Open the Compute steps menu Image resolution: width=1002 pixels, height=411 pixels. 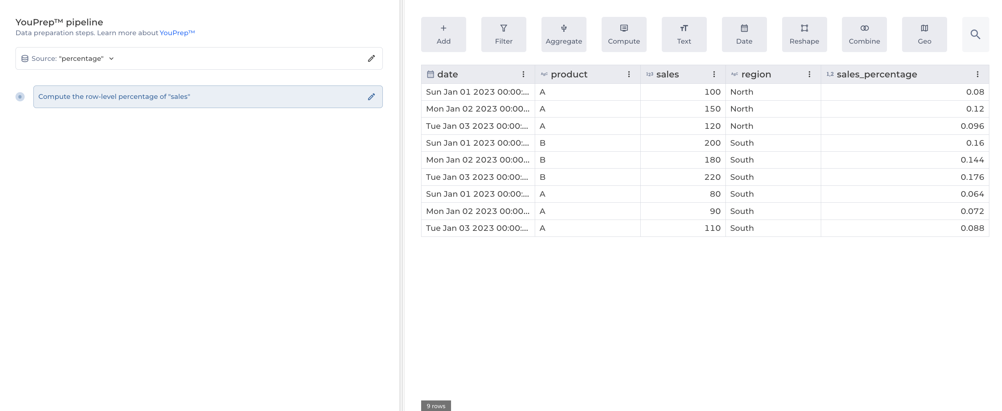pos(623,34)
